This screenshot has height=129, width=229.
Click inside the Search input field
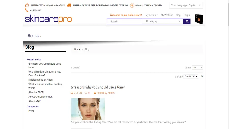(x=124, y=21)
